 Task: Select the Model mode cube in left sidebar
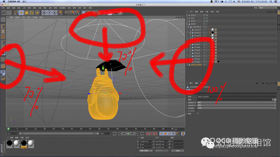(x=3, y=26)
